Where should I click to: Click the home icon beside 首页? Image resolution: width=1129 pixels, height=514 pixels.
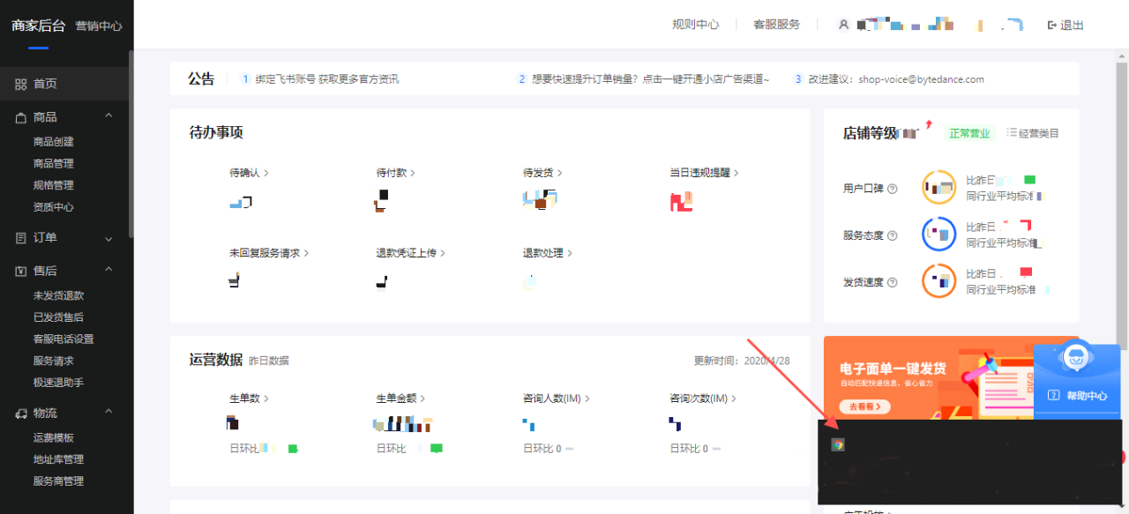pos(22,85)
